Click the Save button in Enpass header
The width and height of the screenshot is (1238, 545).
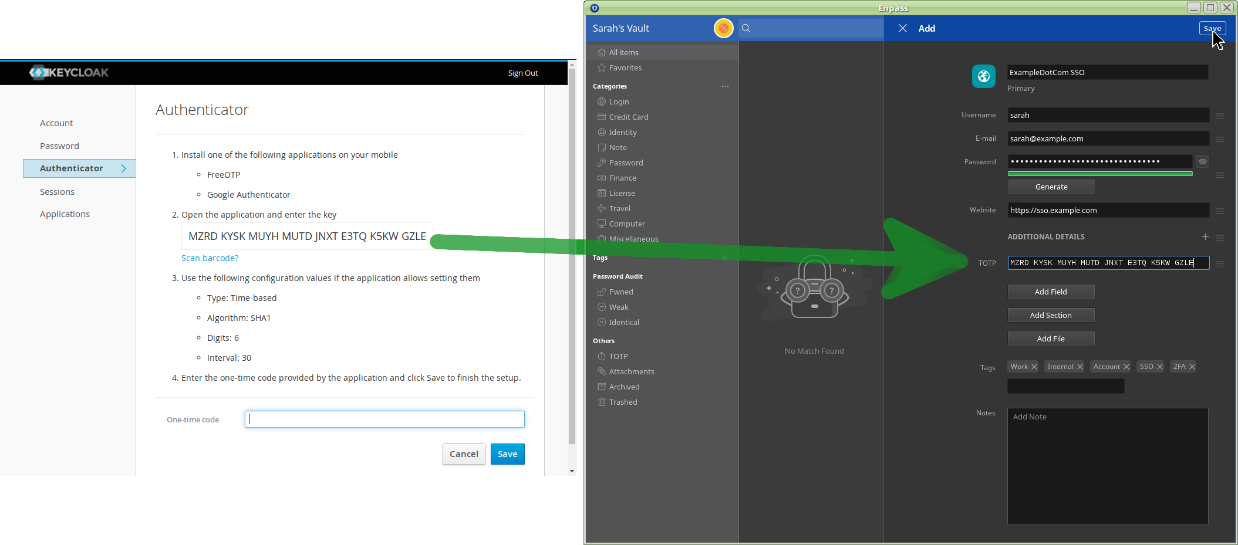pos(1212,28)
